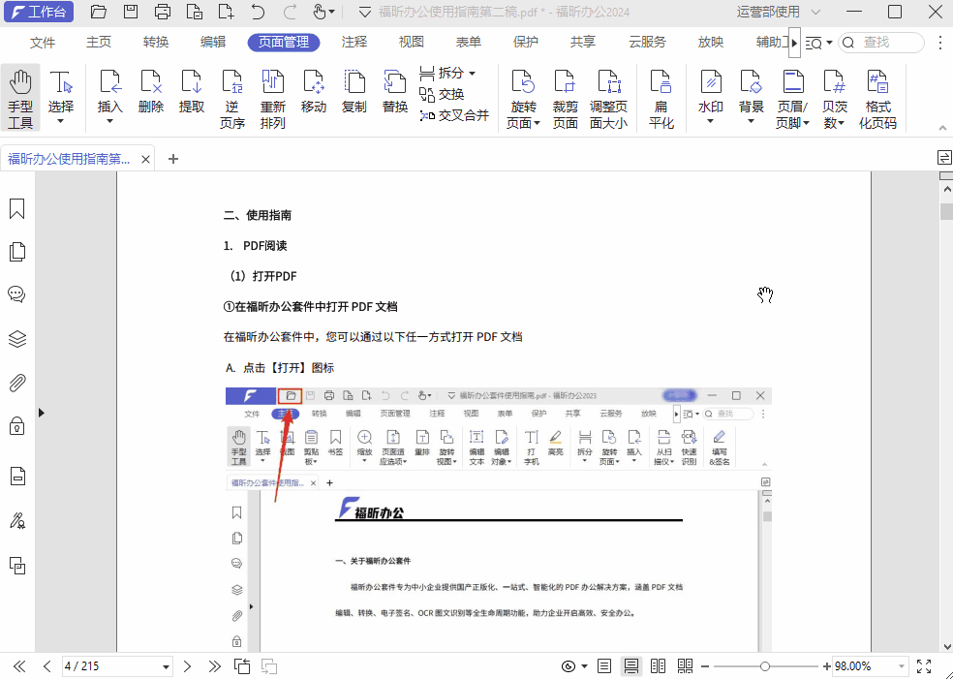Select the 手型工具 (Hand tool)
This screenshot has width=953, height=679.
pyautogui.click(x=20, y=92)
